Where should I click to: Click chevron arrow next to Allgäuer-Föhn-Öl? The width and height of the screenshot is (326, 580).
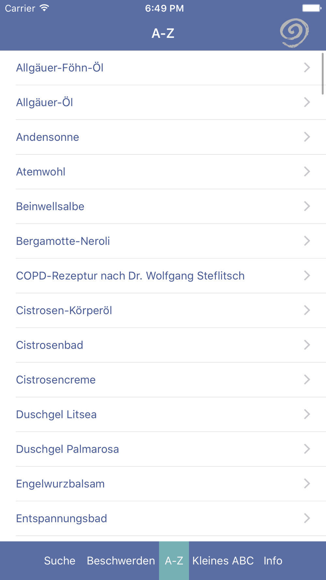[x=307, y=68]
